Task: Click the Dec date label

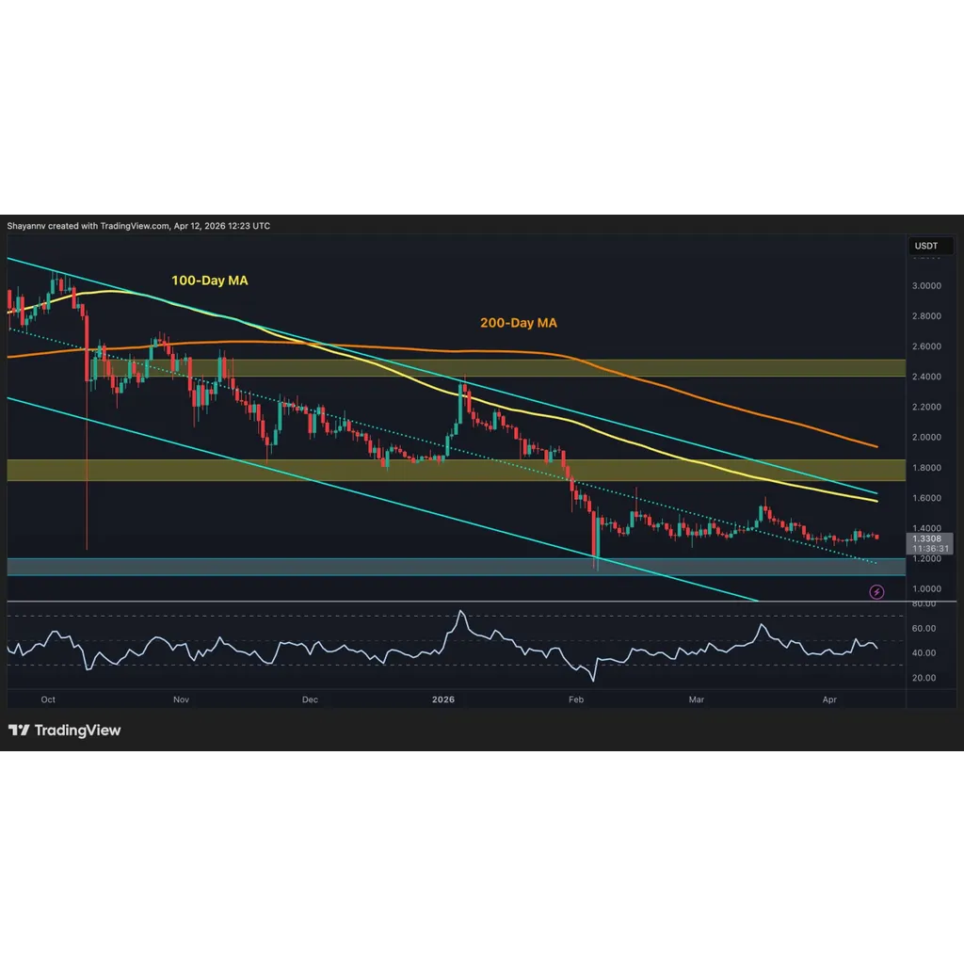Action: point(310,699)
